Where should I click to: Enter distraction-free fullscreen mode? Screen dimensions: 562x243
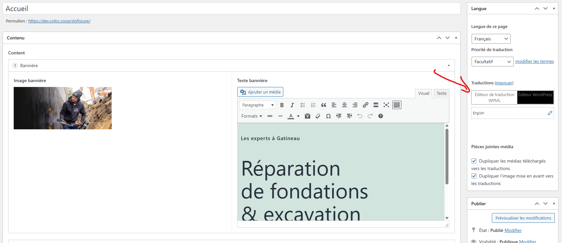click(386, 105)
